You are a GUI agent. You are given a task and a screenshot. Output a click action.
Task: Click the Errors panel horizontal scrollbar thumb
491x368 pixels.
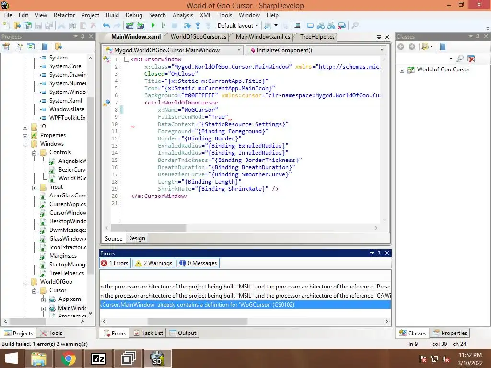(x=198, y=321)
